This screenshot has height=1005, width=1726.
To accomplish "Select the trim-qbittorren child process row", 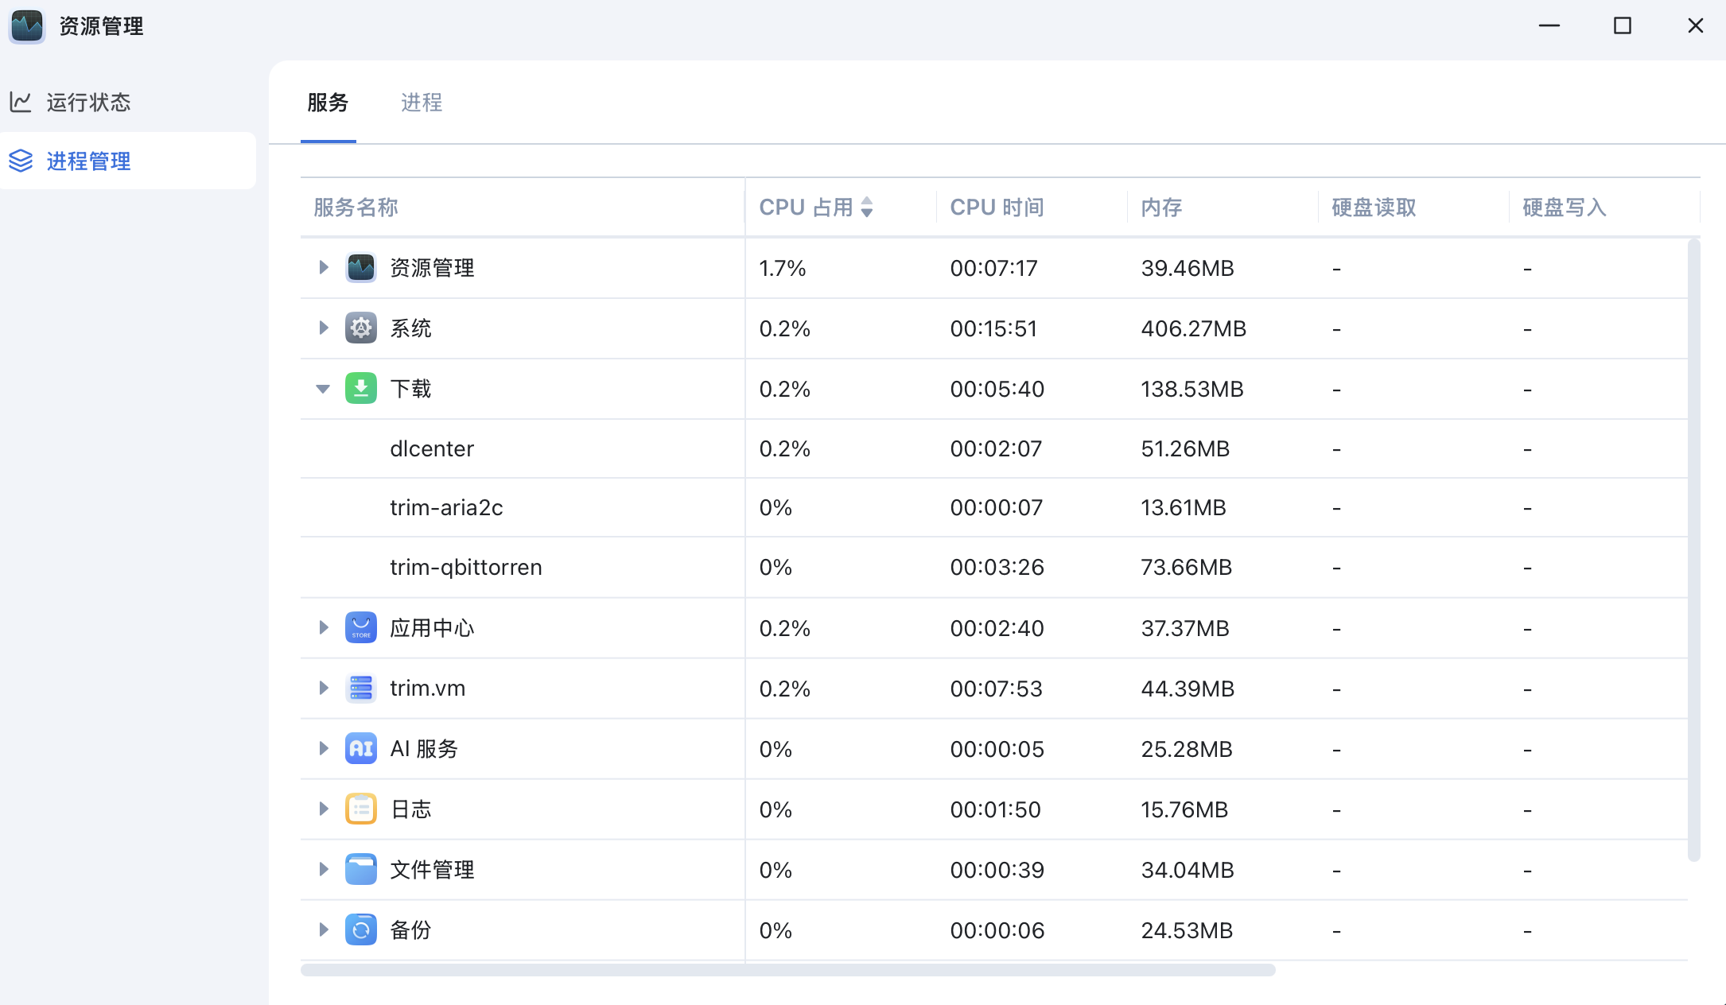I will (x=465, y=567).
